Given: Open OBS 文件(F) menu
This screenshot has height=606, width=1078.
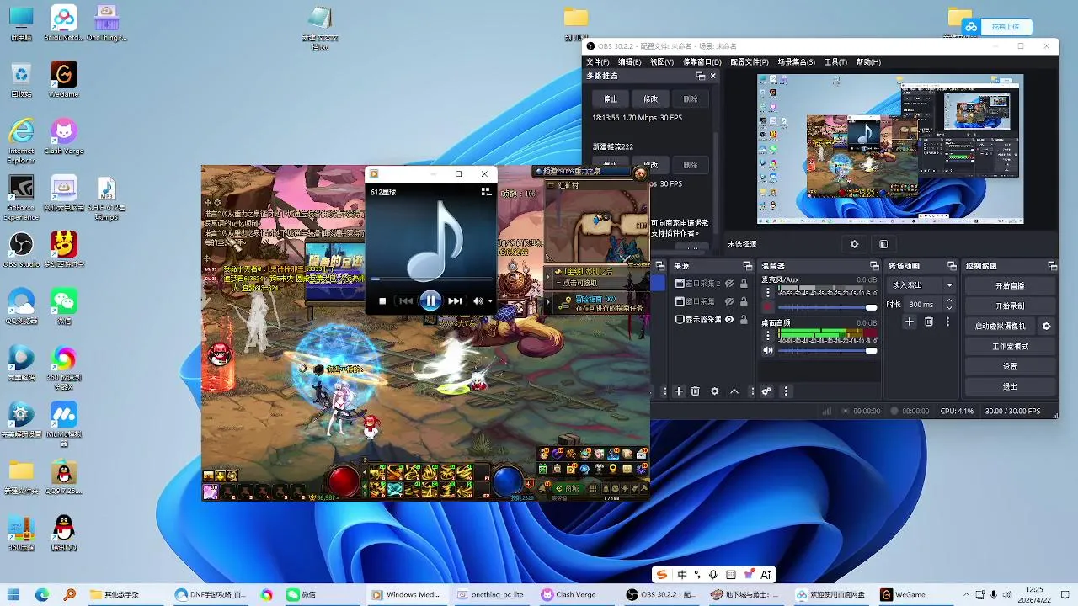Looking at the screenshot, I should click(x=598, y=61).
